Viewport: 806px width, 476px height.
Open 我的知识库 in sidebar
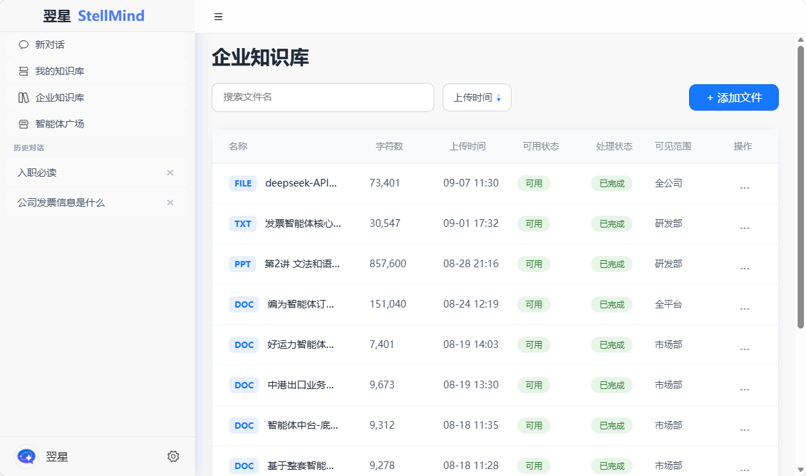[97, 71]
